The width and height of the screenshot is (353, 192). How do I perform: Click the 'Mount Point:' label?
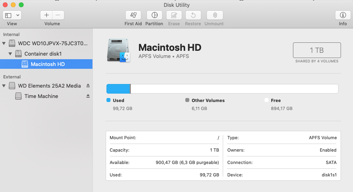click(123, 138)
